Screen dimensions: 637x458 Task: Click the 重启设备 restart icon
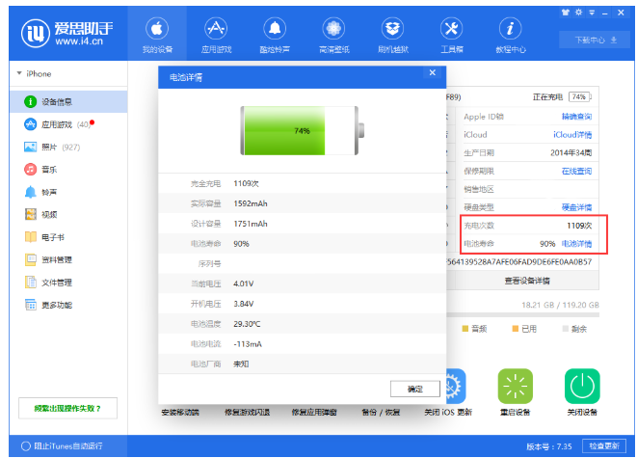tap(516, 386)
